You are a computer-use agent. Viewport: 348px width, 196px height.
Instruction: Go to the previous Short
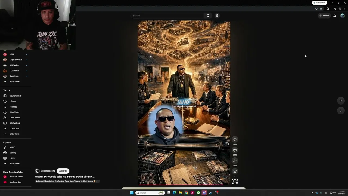tap(341, 101)
